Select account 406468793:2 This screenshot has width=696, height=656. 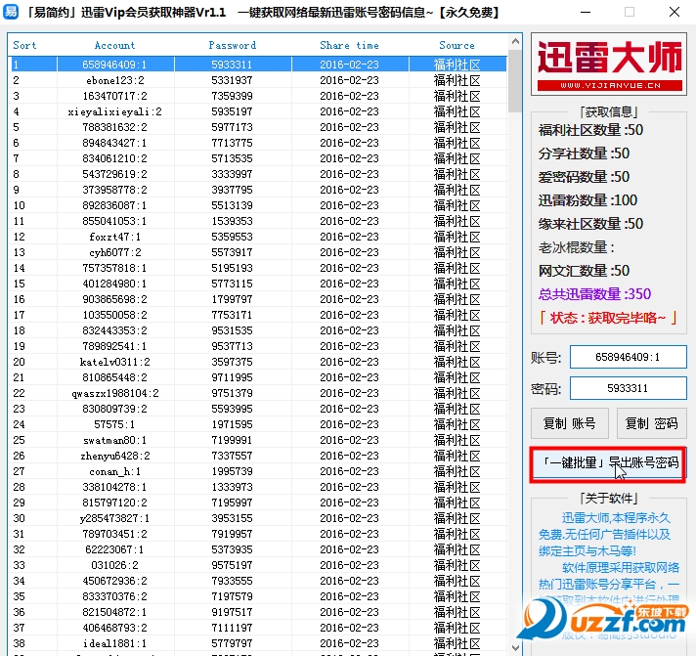tap(114, 628)
